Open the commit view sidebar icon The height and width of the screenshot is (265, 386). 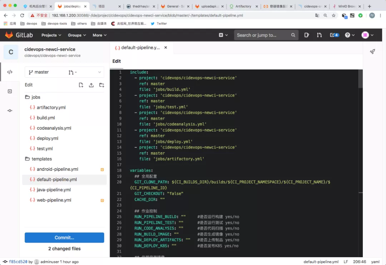(x=10, y=111)
